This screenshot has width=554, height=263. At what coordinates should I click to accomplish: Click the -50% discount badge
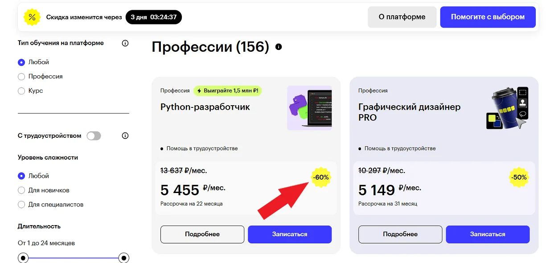coord(519,177)
